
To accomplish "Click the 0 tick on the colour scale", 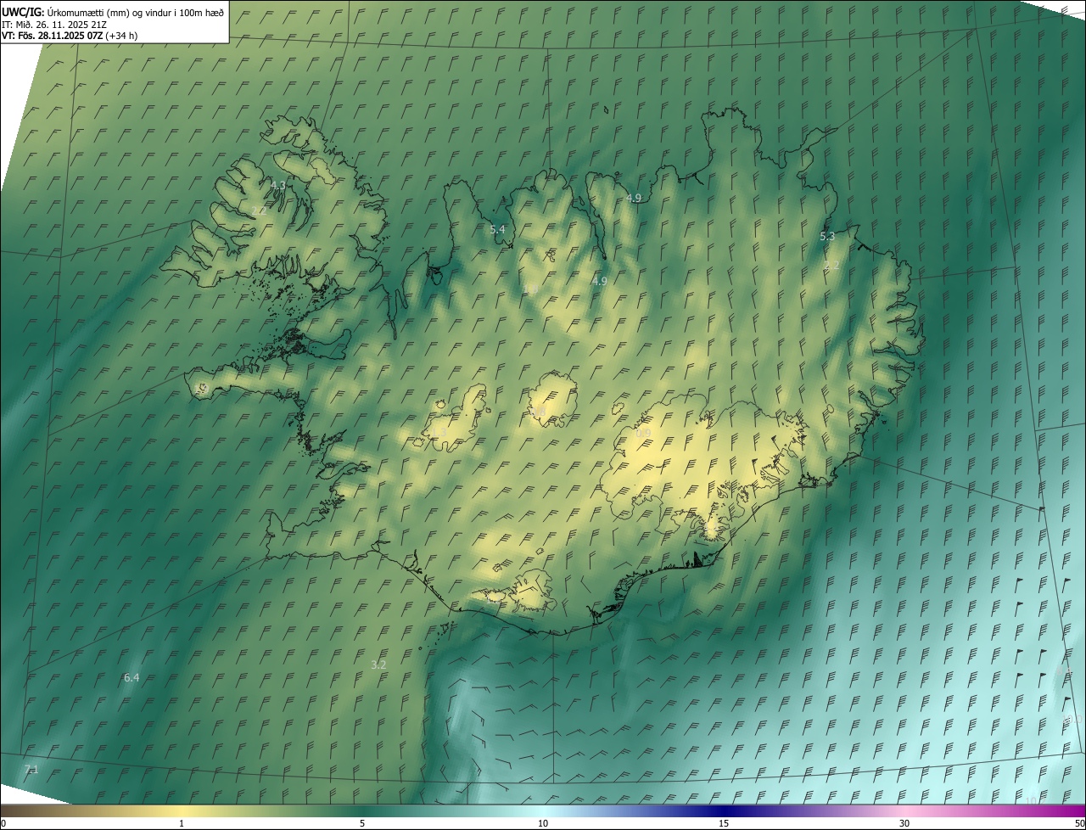I will pyautogui.click(x=3, y=823).
